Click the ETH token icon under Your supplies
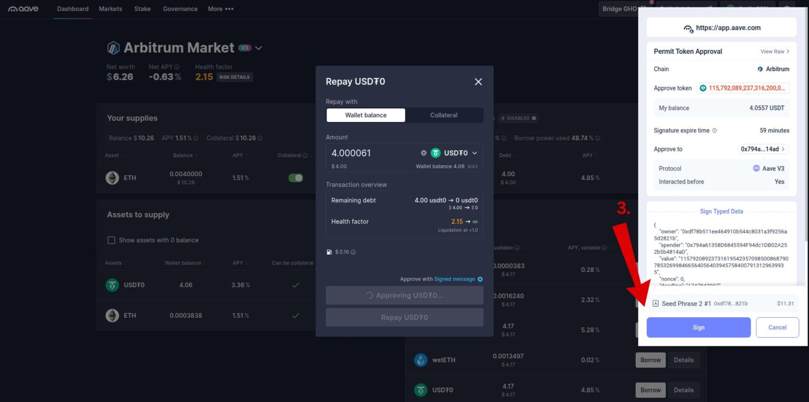Screen dimensions: 809x402 point(112,178)
